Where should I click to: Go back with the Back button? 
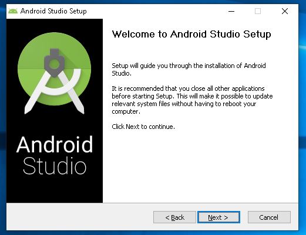(174, 217)
